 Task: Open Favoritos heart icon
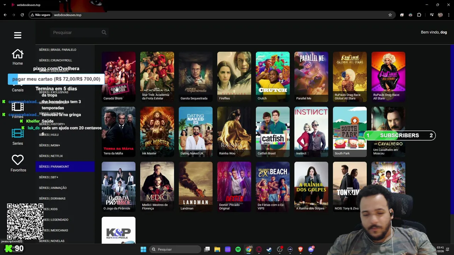point(18,160)
